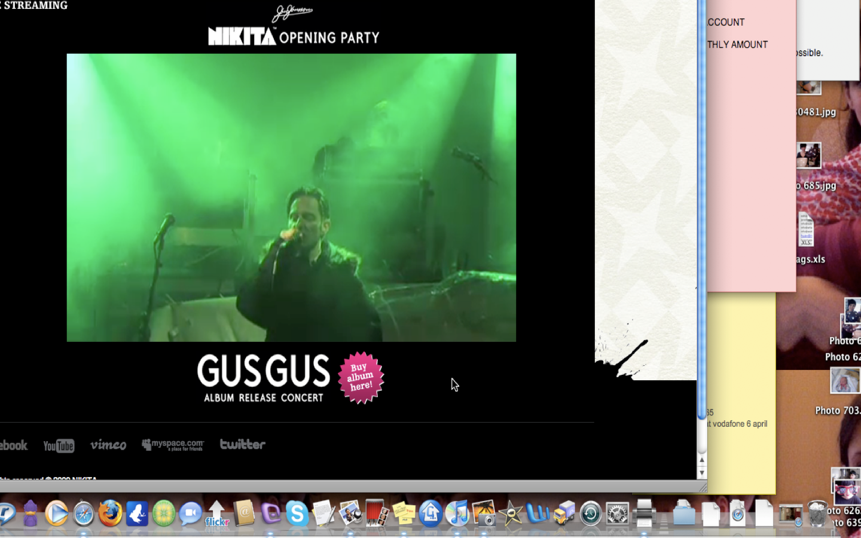The height and width of the screenshot is (538, 861).
Task: Launch Microsoft Messenger purple icon in dock
Action: [270, 514]
